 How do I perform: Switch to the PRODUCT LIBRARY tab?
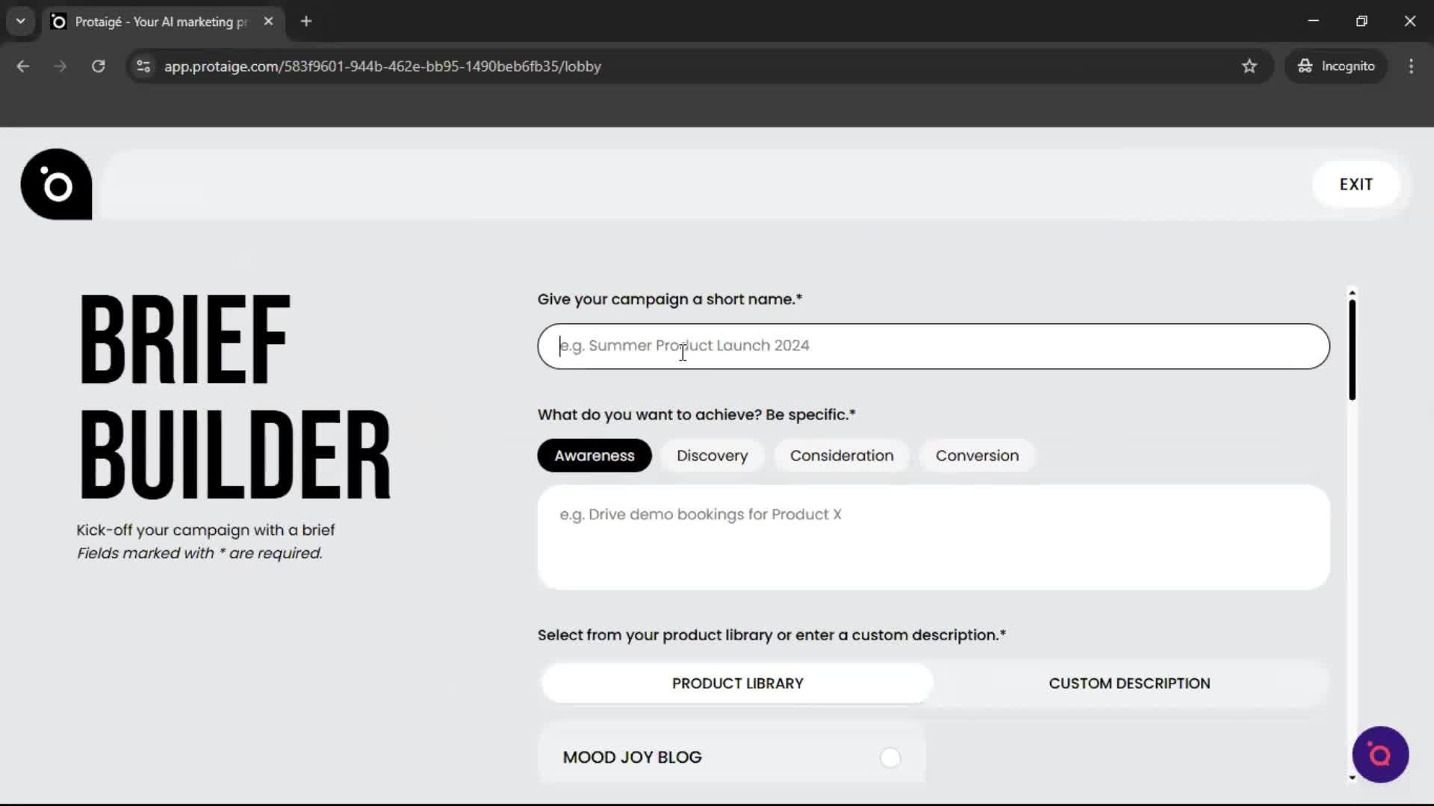737,683
